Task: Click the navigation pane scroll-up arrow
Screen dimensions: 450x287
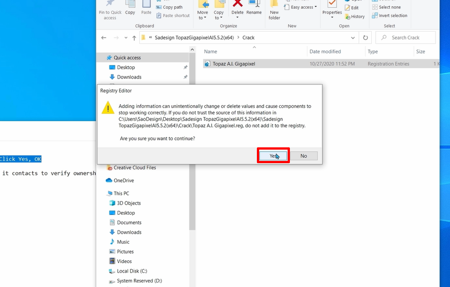Action: click(192, 50)
